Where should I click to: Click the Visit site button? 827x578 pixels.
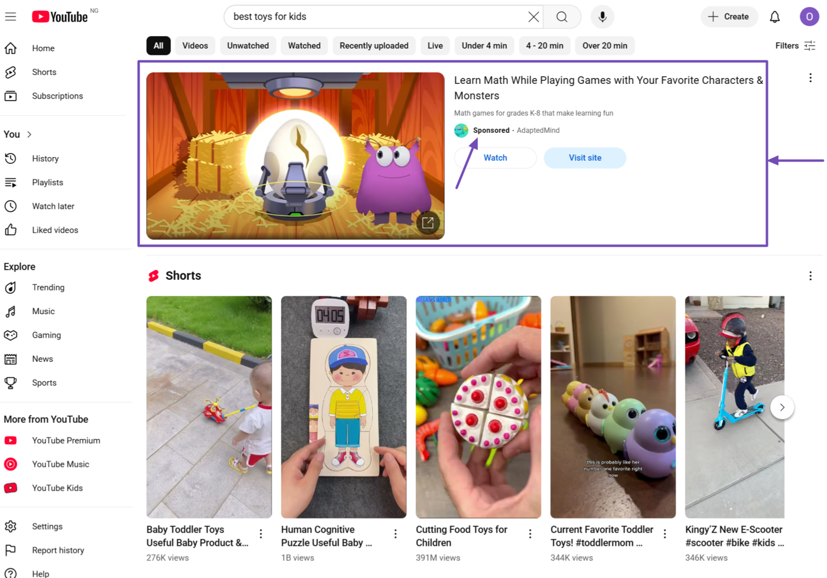click(584, 158)
